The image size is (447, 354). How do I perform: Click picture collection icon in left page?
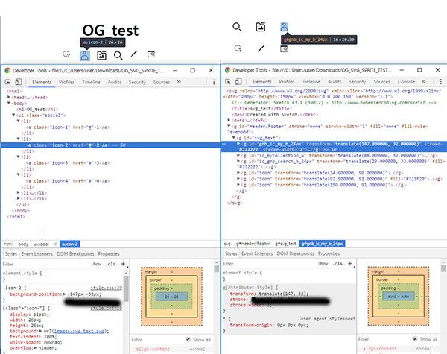[101, 55]
